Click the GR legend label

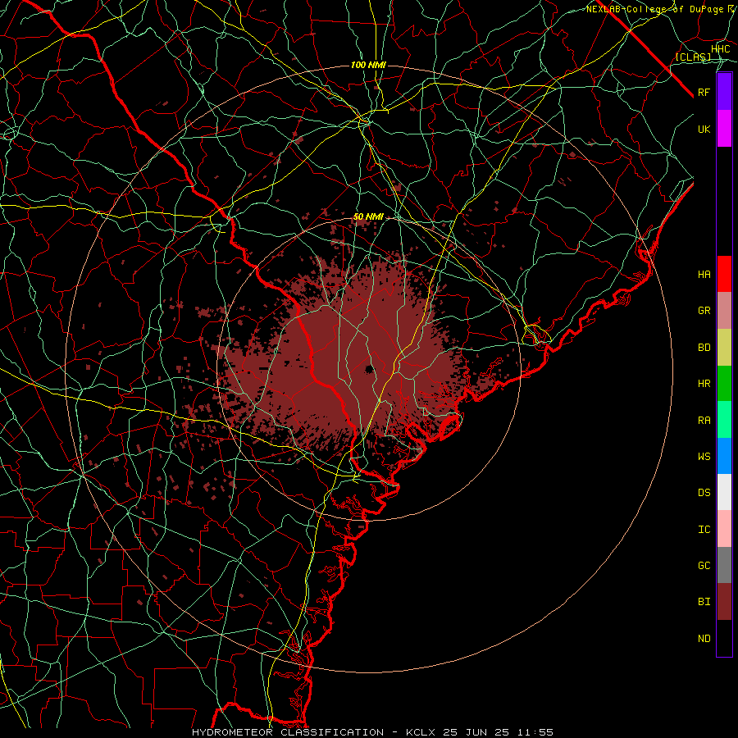pyautogui.click(x=704, y=311)
